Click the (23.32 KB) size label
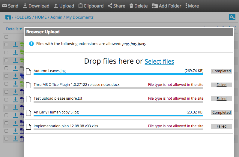The height and width of the screenshot is (157, 239). click(x=195, y=112)
